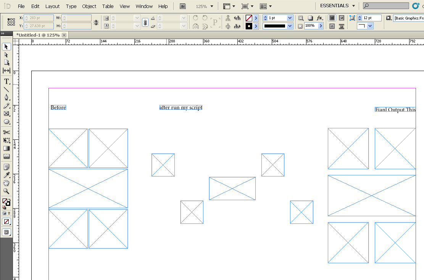Image resolution: width=424 pixels, height=280 pixels.
Task: Apply None to the fill
Action: tap(6, 221)
